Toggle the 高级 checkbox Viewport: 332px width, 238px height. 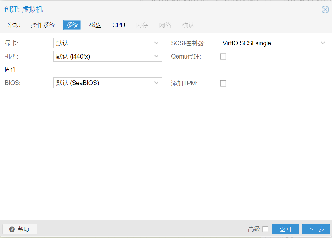click(x=265, y=229)
